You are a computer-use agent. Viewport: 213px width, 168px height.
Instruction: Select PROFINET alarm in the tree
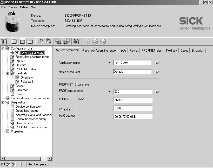26,69
